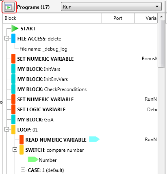This screenshot has height=174, width=167.
Task: Select the MY BLOCK: InitEnvVars label
Action: 43,79
